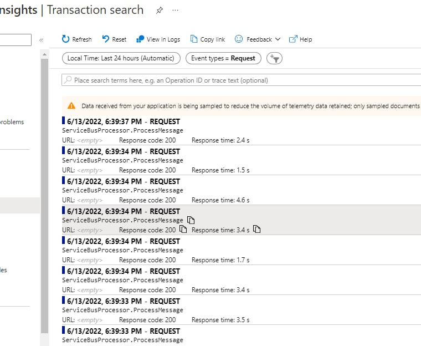Click the Copy link icon
Screen dimensions: 421x346
point(194,39)
